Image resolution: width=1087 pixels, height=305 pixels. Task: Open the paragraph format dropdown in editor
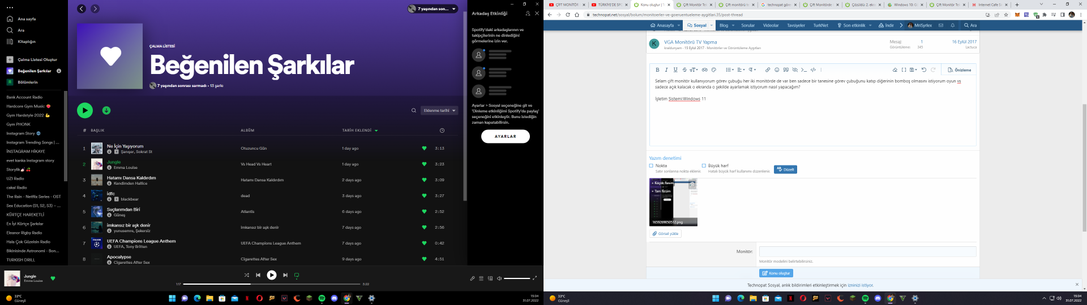point(753,70)
